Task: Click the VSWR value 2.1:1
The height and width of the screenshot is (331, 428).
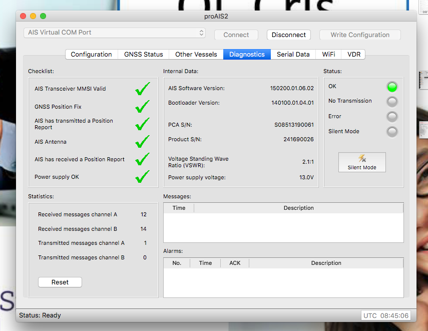Action: (x=308, y=162)
